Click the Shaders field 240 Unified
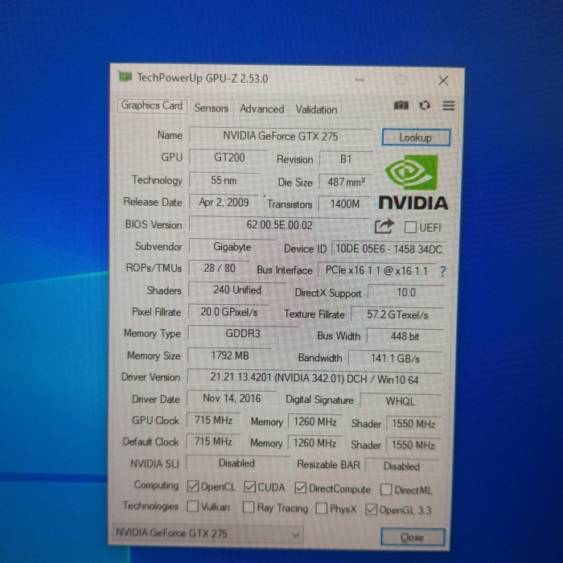The height and width of the screenshot is (563, 563). (237, 290)
